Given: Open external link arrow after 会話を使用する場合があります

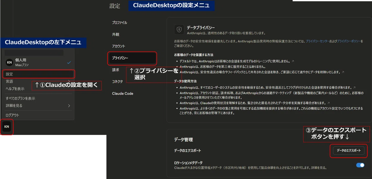Looking at the screenshot, I should point(354,88).
